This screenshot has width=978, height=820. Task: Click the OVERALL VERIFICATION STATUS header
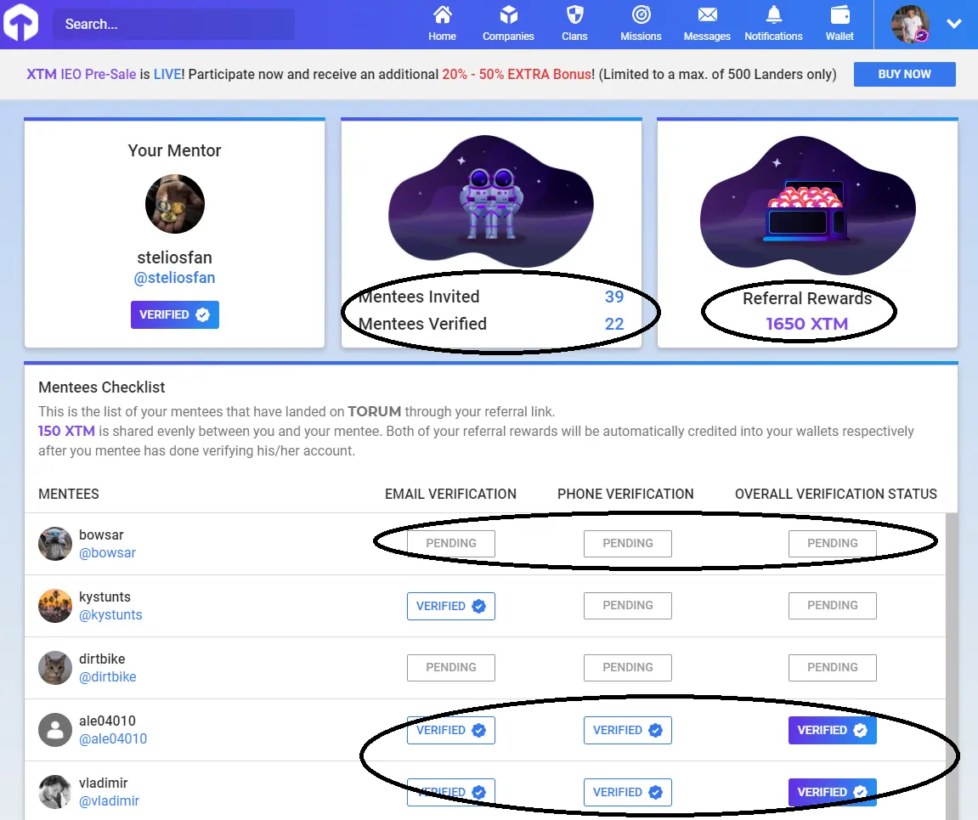coord(836,494)
